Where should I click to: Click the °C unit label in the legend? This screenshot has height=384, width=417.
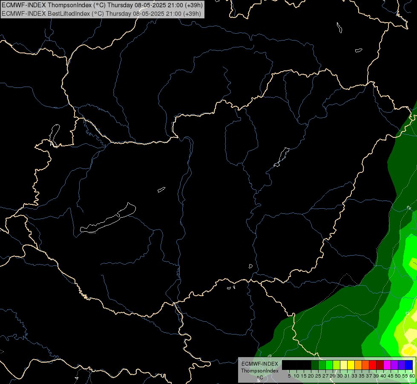(x=259, y=377)
